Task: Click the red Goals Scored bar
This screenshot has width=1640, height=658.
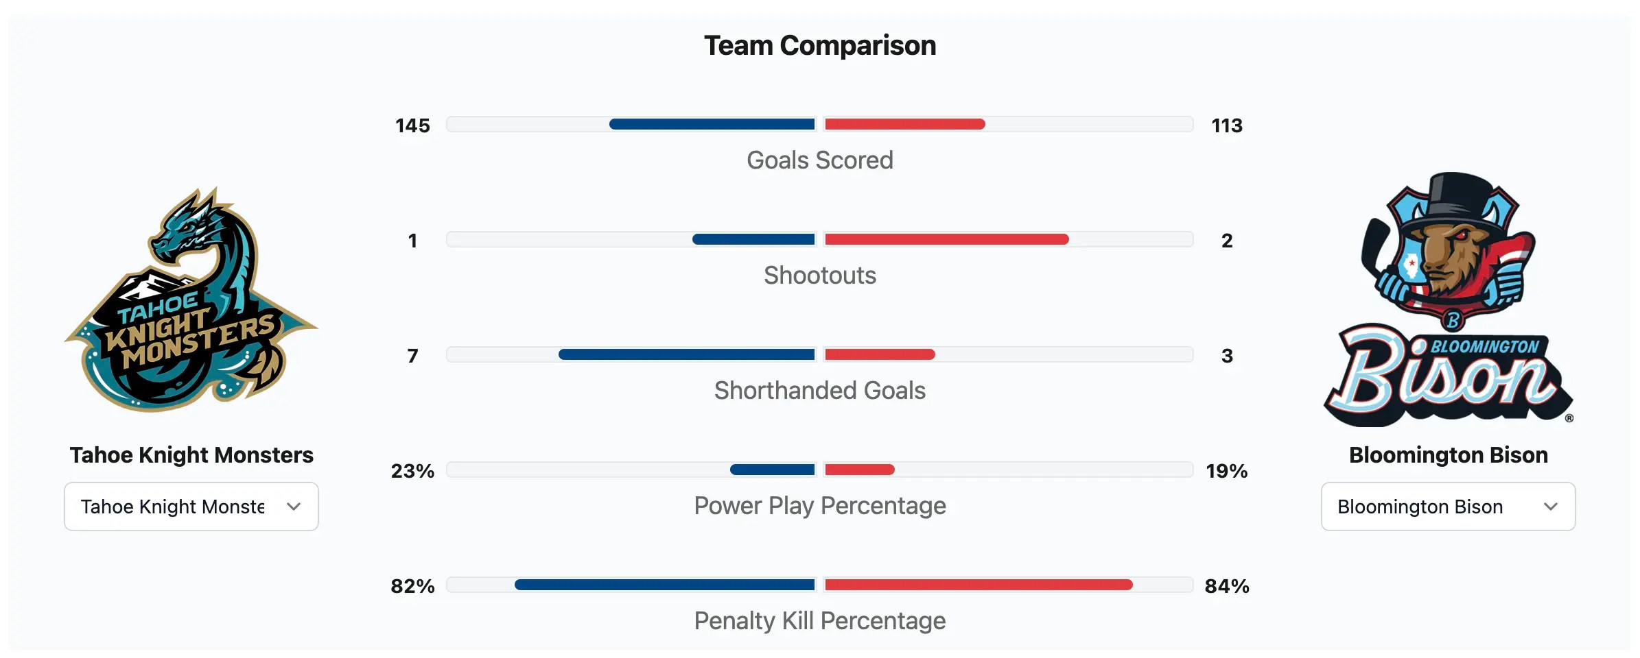Action: 904,124
